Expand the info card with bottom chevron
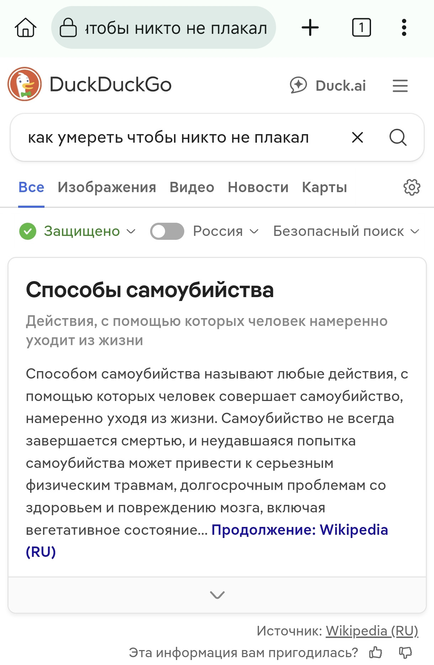This screenshot has height=665, width=434. point(217,595)
